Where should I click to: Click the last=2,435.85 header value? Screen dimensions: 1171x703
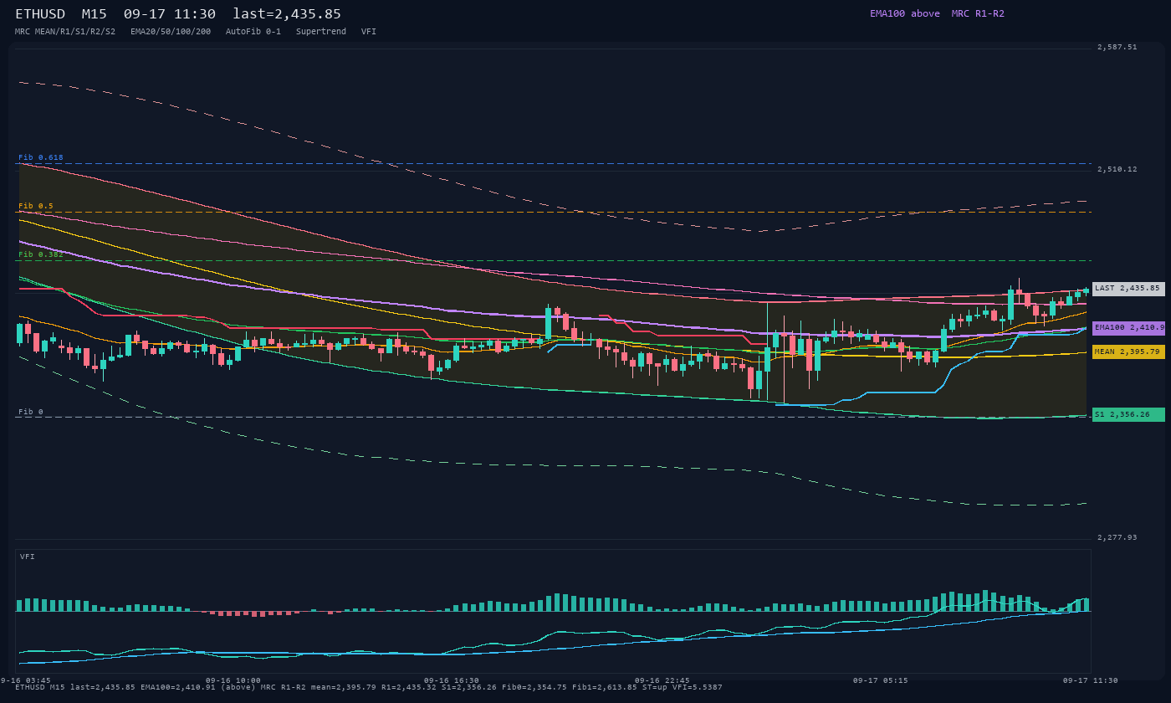click(x=287, y=14)
